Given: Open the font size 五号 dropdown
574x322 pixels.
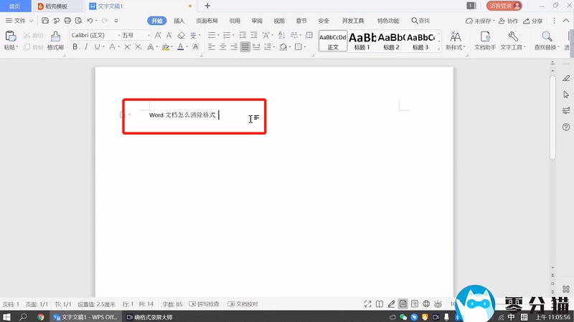Looking at the screenshot, I should click(135, 35).
